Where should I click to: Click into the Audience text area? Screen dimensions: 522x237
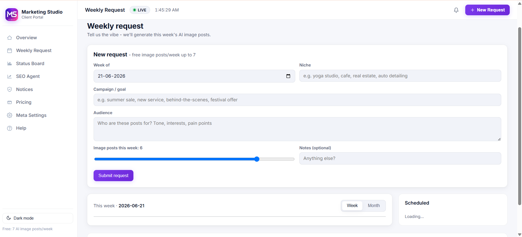(297, 129)
